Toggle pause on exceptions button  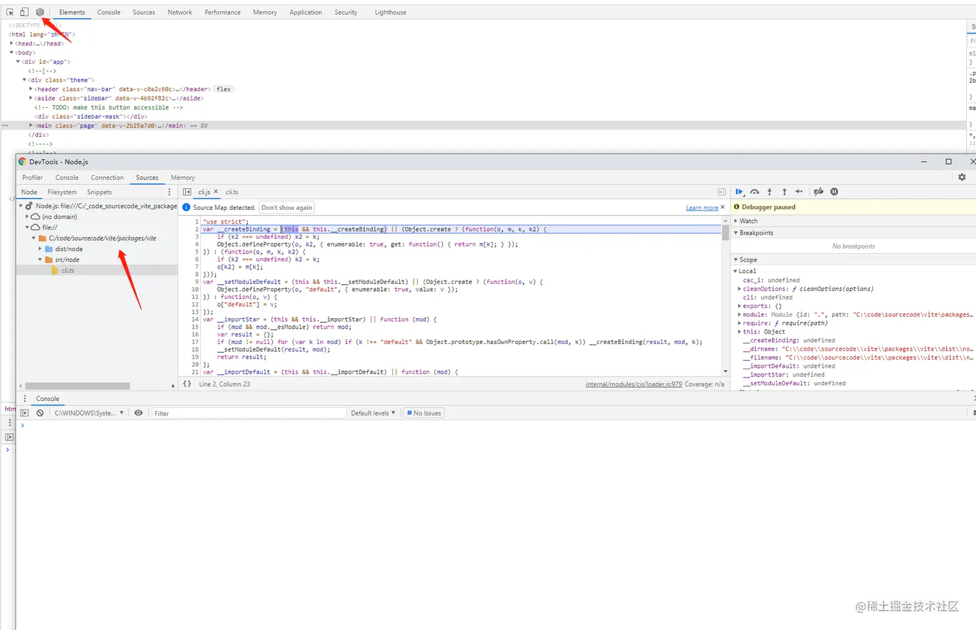pos(834,192)
